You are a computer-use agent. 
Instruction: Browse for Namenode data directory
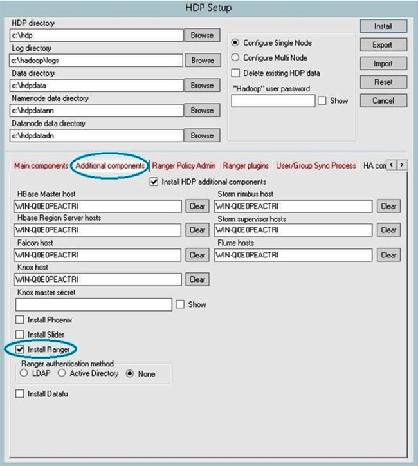[x=202, y=110]
